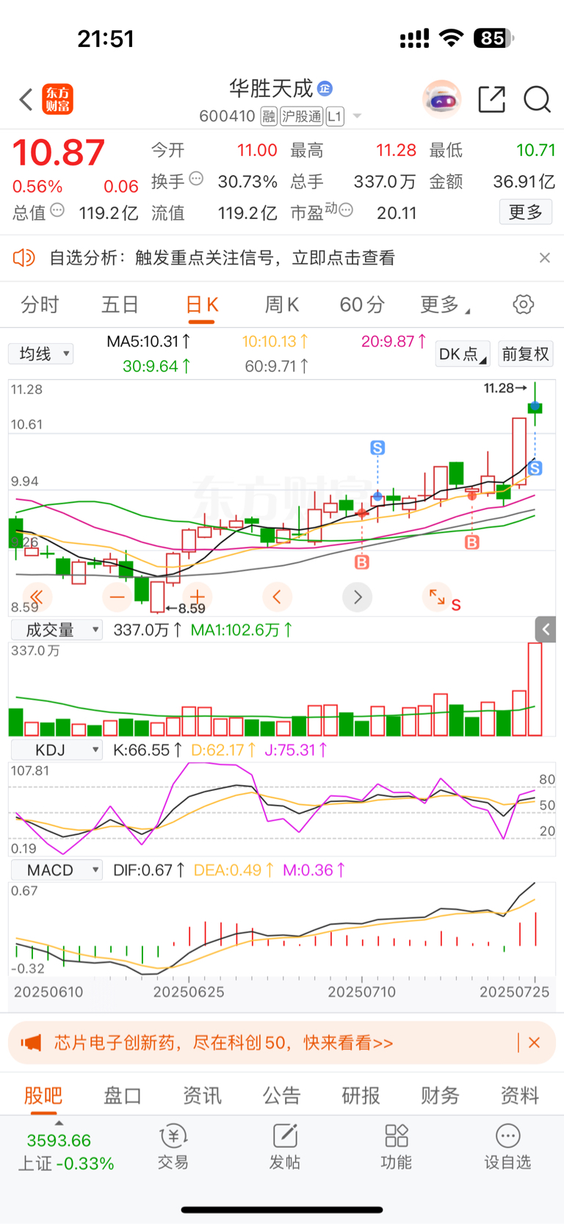
Task: Tap the 企 verified badge icon
Action: point(325,88)
